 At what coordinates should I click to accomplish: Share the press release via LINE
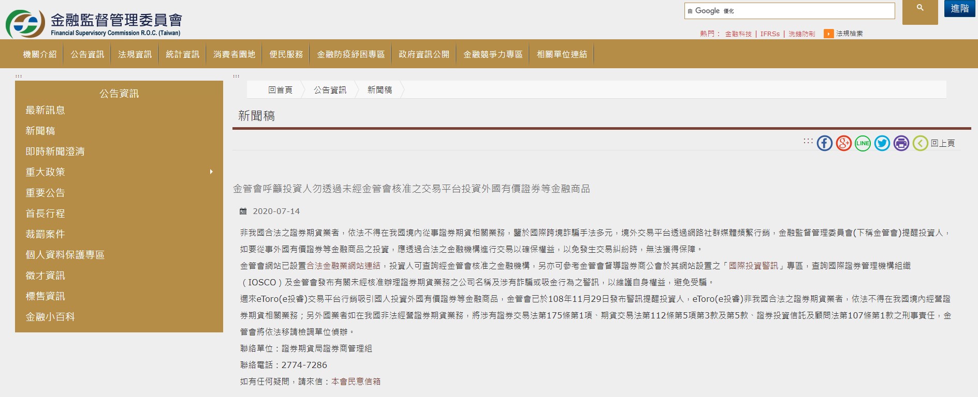pyautogui.click(x=863, y=143)
